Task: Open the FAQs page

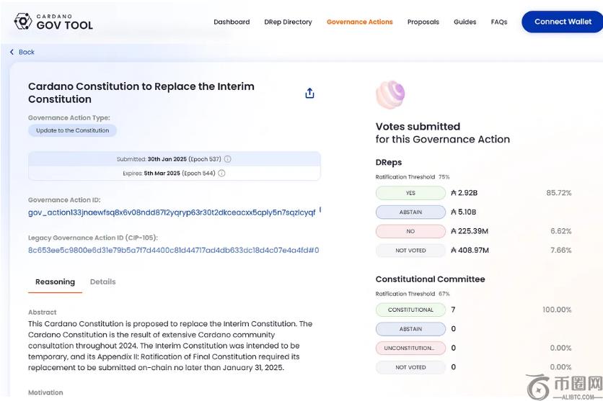Action: click(498, 22)
